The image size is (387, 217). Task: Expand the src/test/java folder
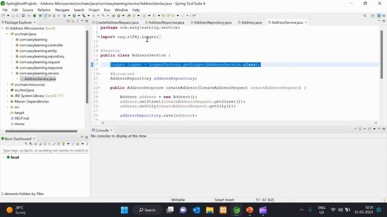[7, 90]
